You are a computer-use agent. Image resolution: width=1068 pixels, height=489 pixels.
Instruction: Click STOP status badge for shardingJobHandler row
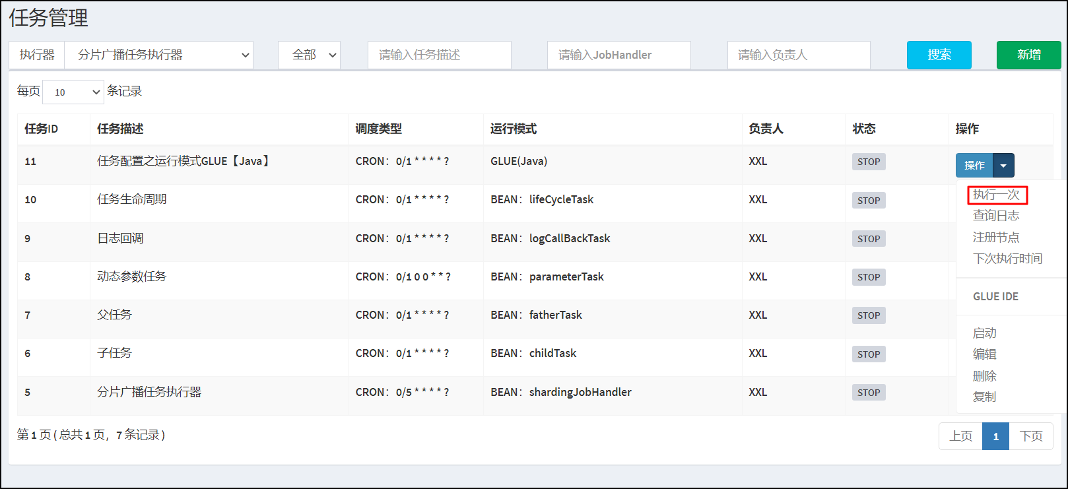(869, 393)
